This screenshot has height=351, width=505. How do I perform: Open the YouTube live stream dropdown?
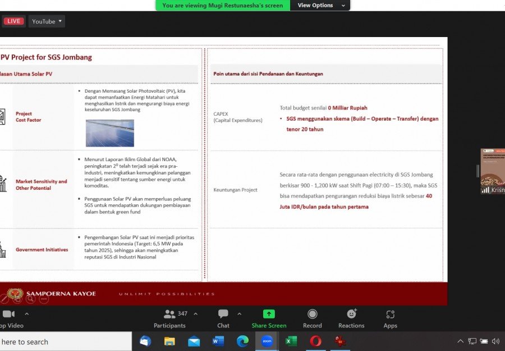pos(47,21)
